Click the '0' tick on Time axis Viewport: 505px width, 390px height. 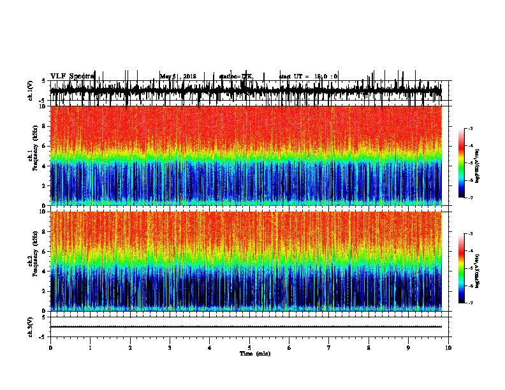tap(50, 348)
